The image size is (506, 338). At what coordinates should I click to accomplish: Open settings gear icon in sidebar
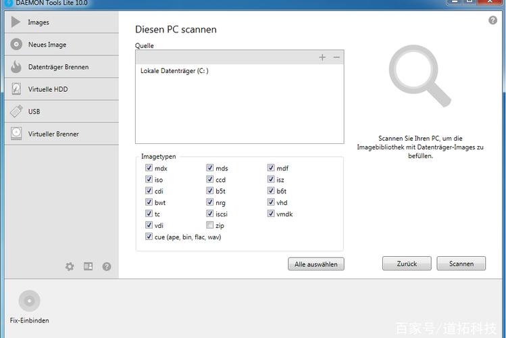coord(70,266)
